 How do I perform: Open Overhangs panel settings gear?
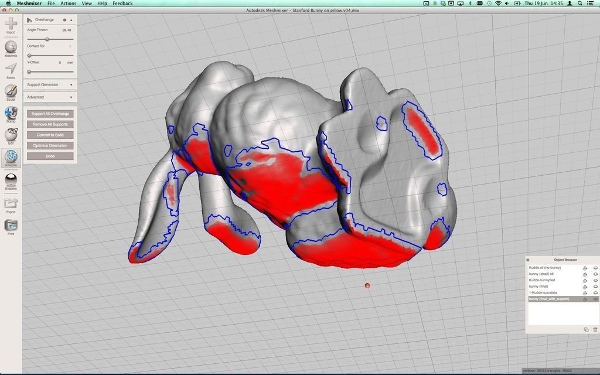[64, 20]
